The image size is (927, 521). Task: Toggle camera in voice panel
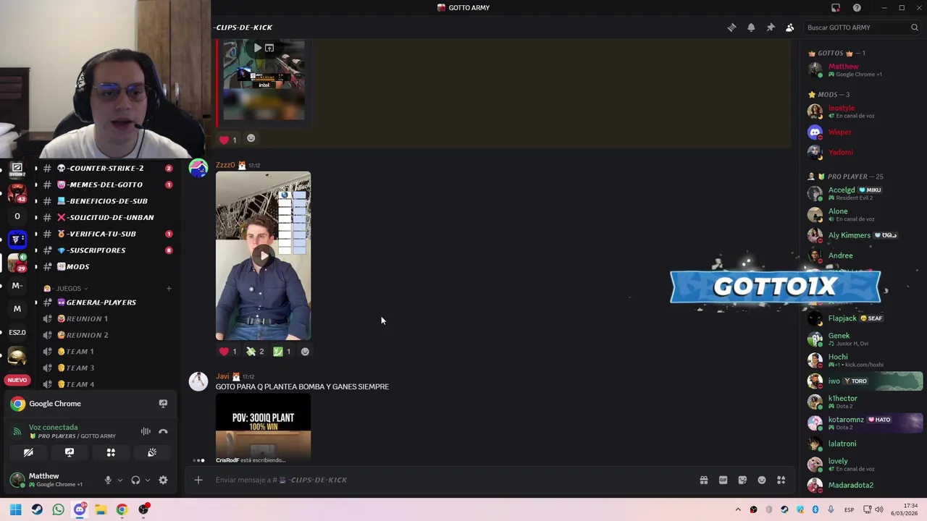[28, 452]
